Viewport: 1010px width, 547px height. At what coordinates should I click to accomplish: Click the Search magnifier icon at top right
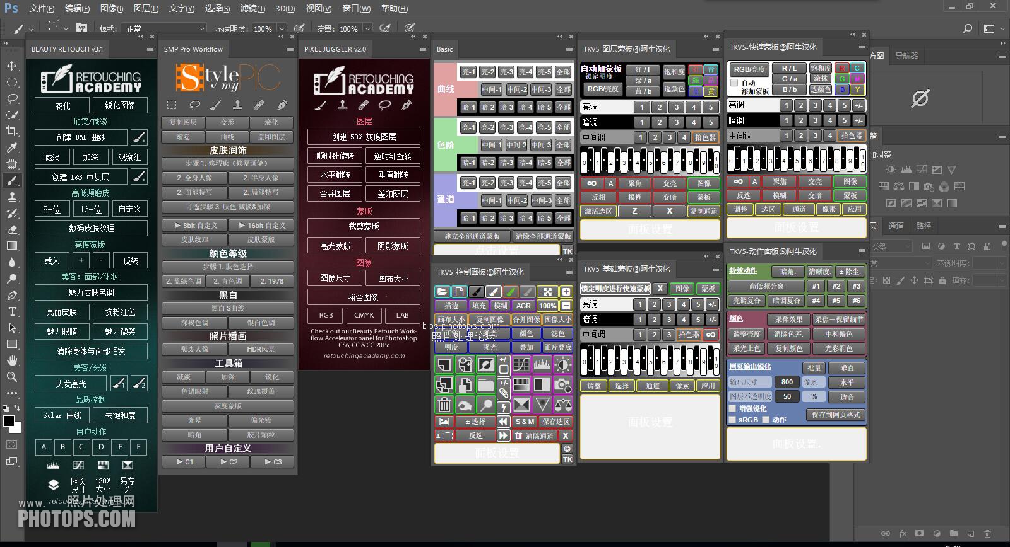(967, 28)
